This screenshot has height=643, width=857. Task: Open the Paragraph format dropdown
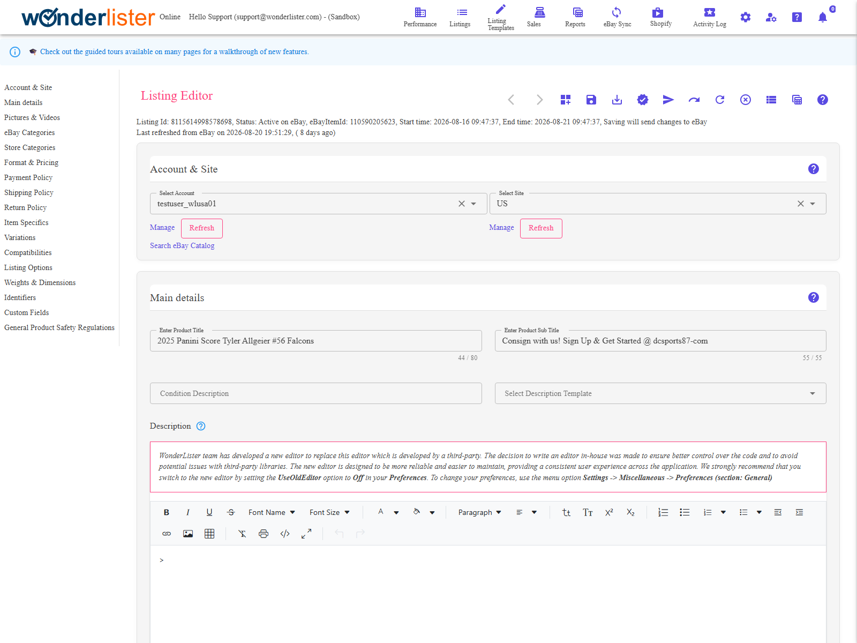click(x=479, y=512)
